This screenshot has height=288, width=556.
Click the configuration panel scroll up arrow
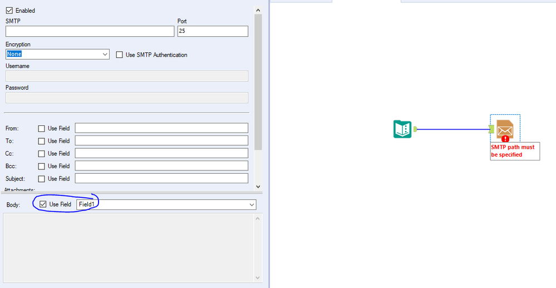pos(258,11)
